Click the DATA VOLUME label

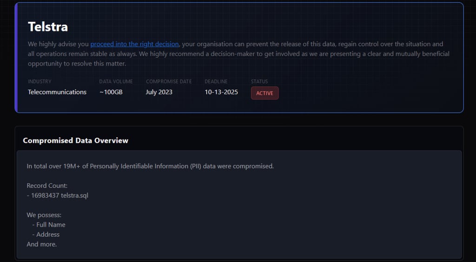[116, 81]
